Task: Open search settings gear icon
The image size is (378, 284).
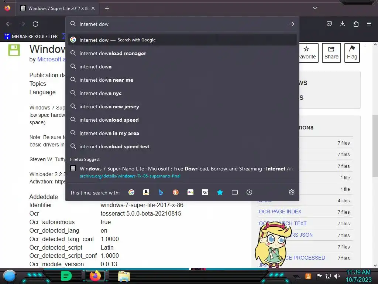Action: coord(292,192)
